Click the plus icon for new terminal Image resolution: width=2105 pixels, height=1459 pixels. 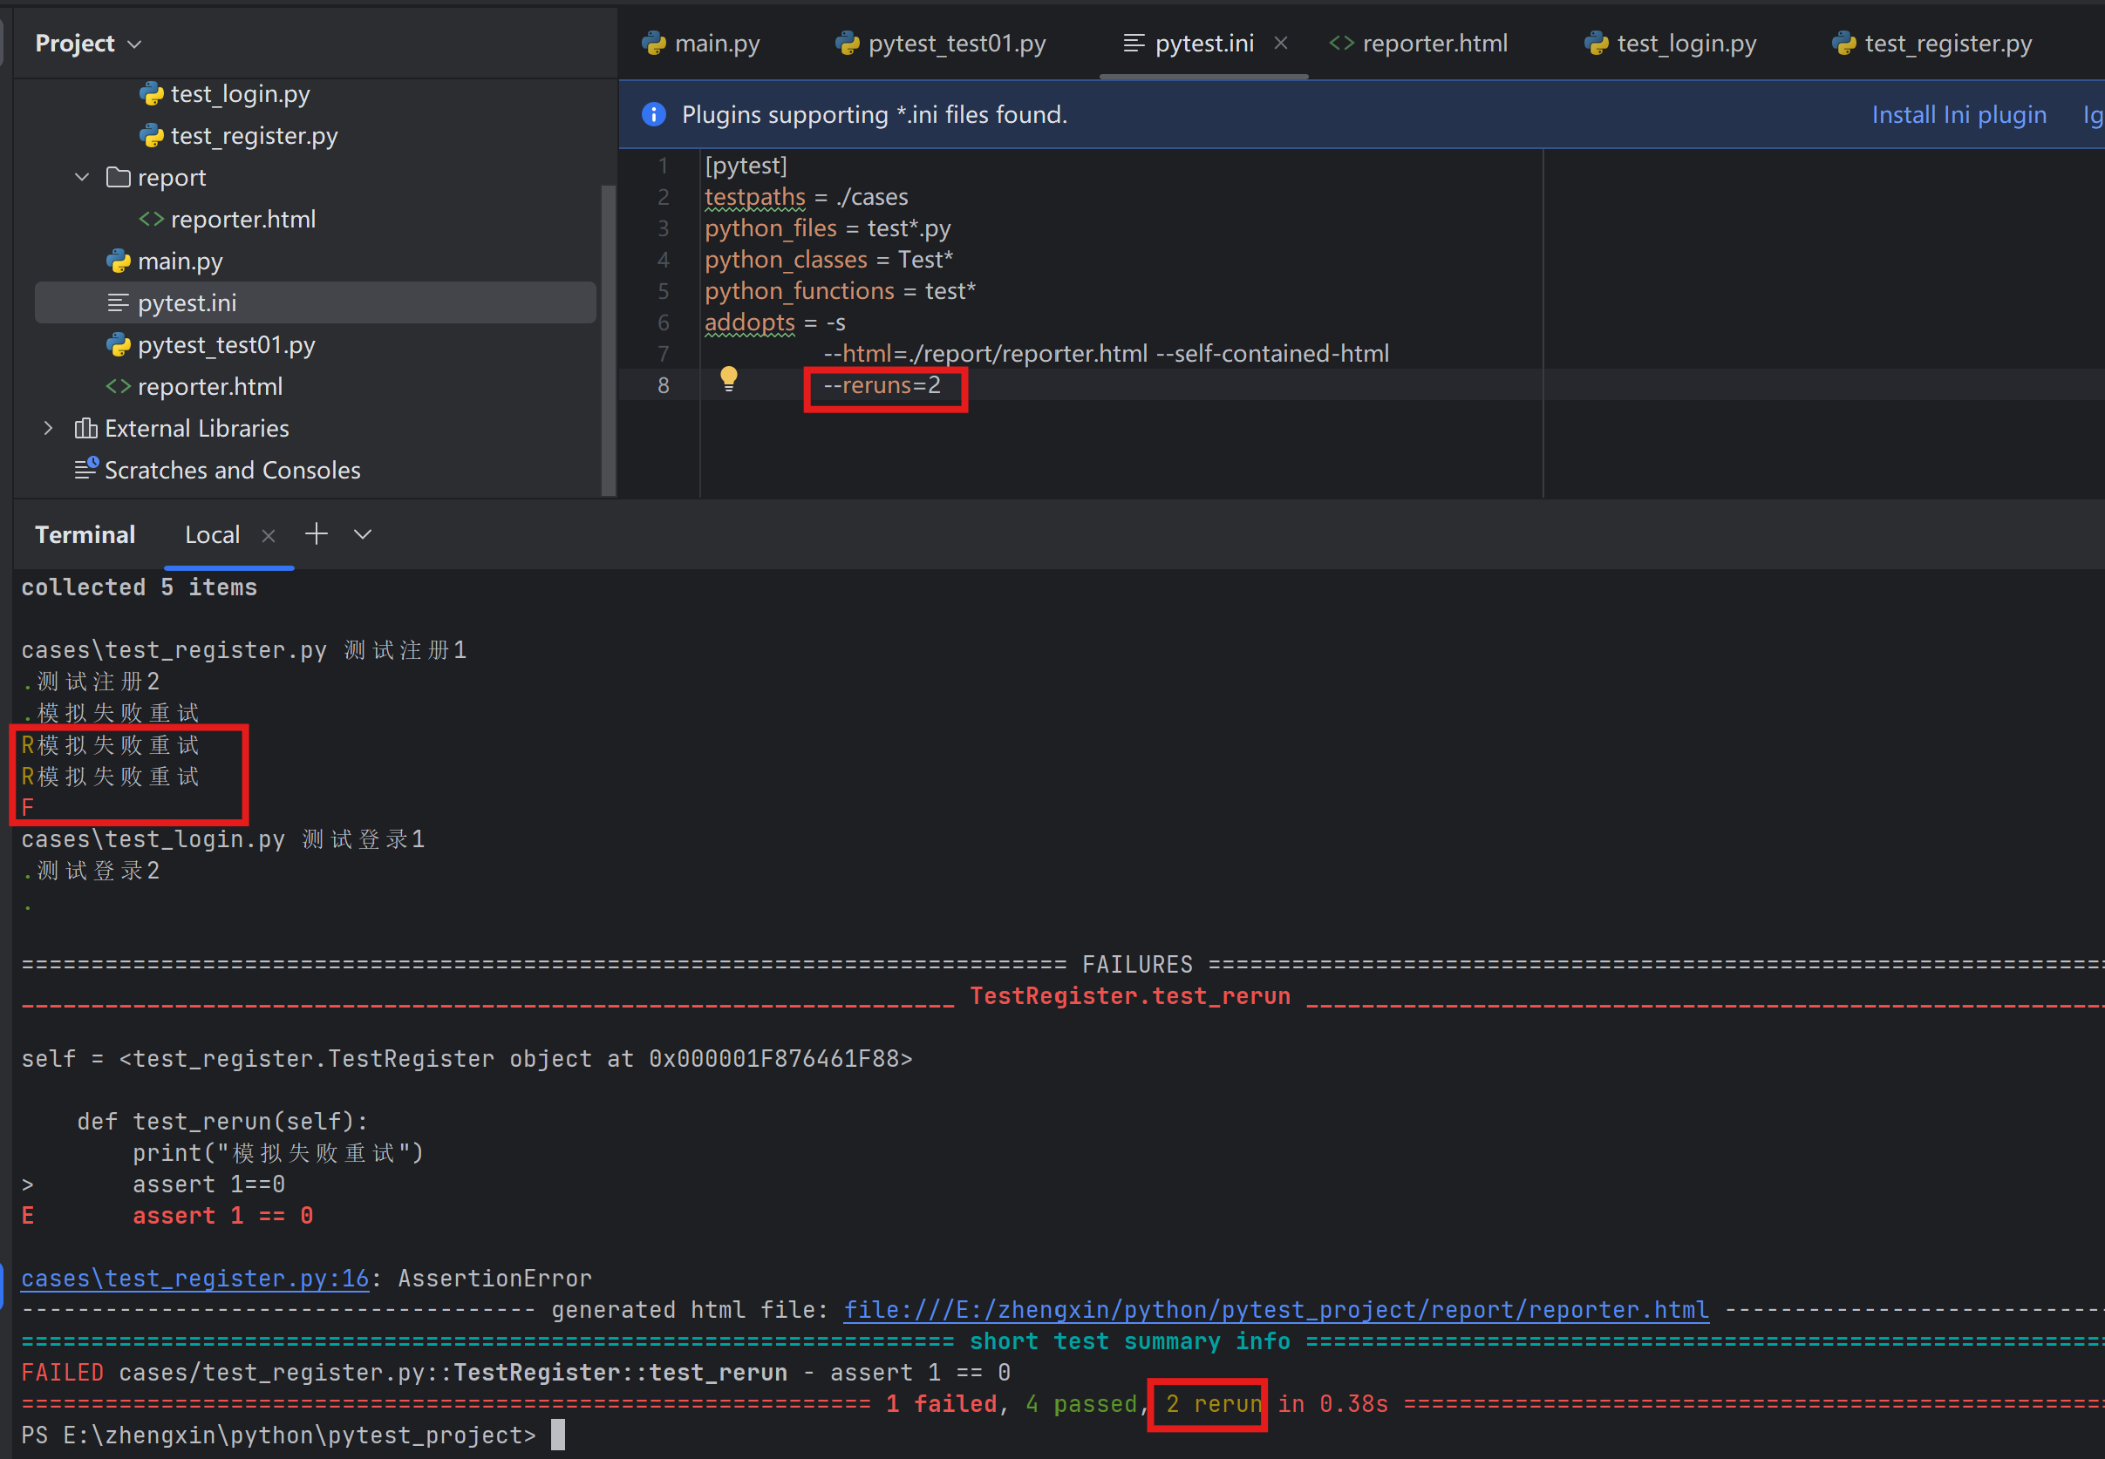pos(317,534)
